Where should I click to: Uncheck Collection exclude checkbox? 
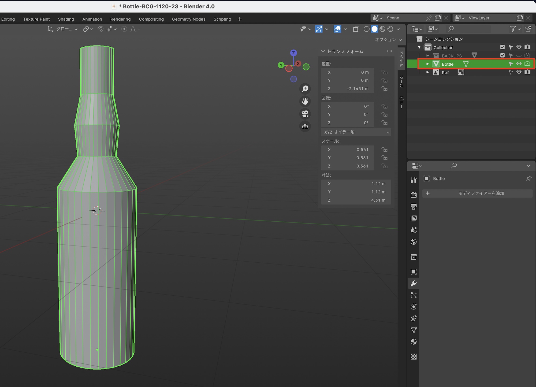(503, 47)
